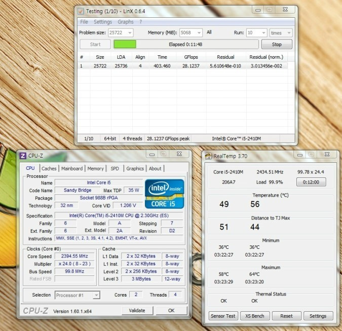Click the Sensor Test button
Image resolution: width=342 pixels, height=331 pixels.
(x=223, y=316)
